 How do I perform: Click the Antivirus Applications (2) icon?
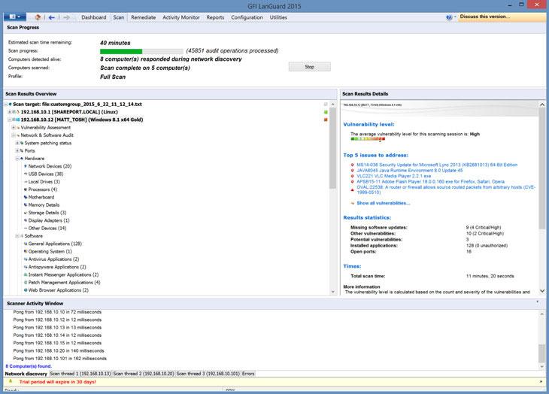pyautogui.click(x=26, y=259)
